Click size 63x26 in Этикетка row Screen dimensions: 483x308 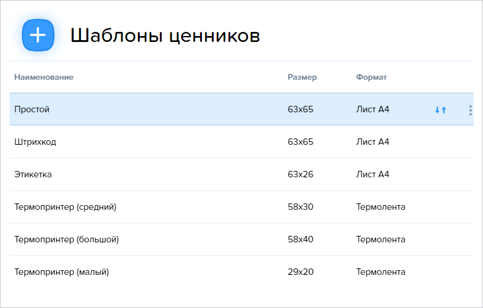pyautogui.click(x=300, y=174)
